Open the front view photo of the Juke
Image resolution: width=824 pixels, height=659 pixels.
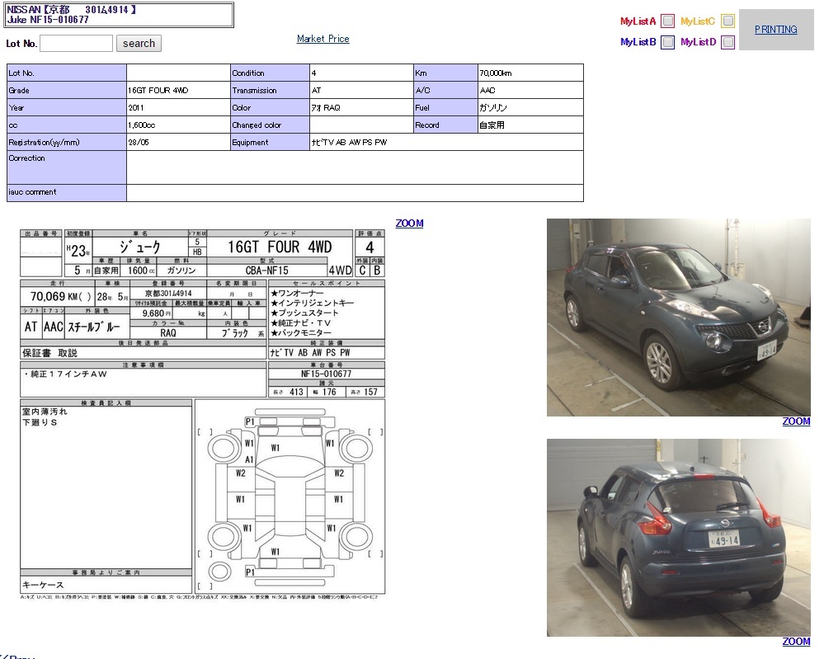coord(678,318)
